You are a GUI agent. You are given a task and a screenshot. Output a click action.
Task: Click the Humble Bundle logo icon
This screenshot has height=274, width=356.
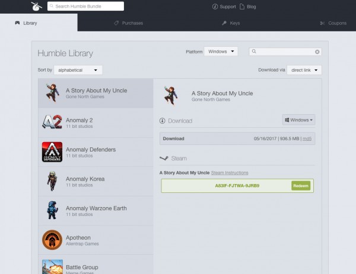pyautogui.click(x=36, y=7)
